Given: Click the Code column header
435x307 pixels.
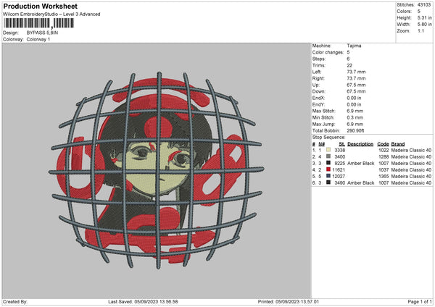Looking at the screenshot, I should (x=384, y=143).
